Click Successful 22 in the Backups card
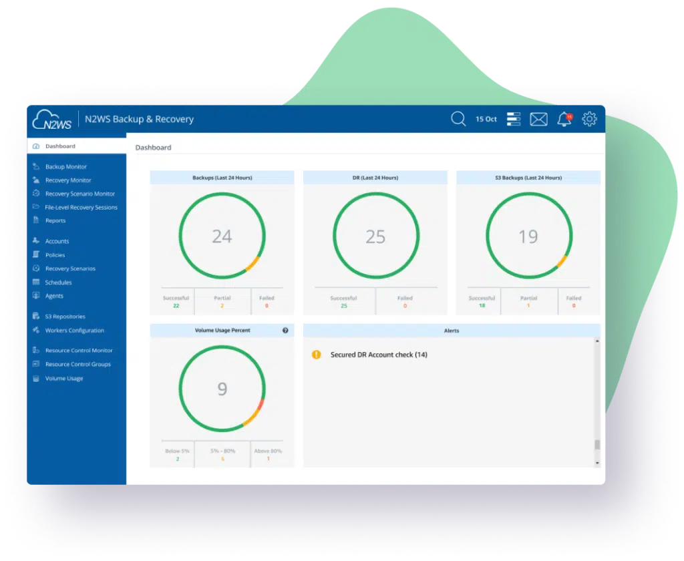 pyautogui.click(x=176, y=301)
